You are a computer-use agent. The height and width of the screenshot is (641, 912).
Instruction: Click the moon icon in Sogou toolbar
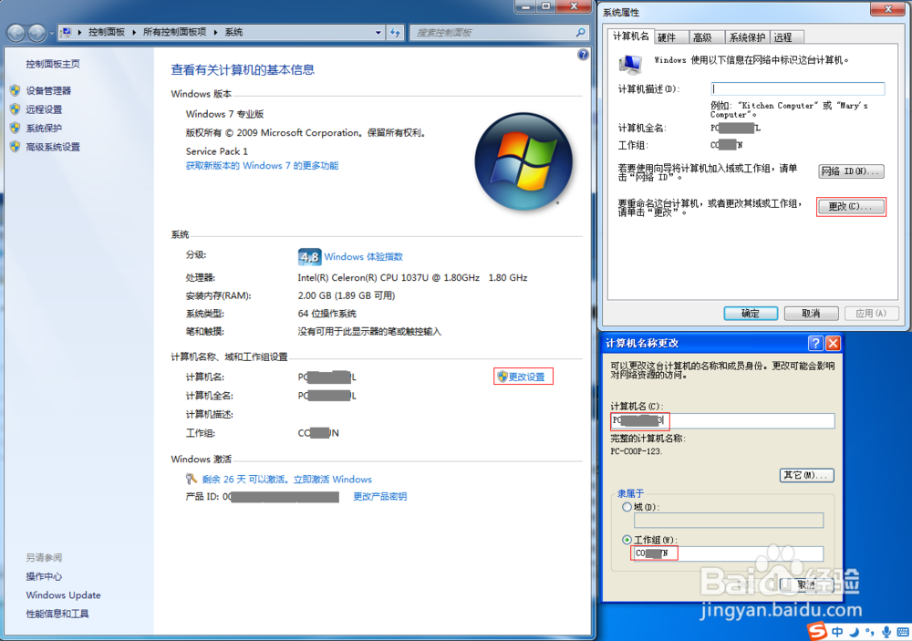(854, 632)
